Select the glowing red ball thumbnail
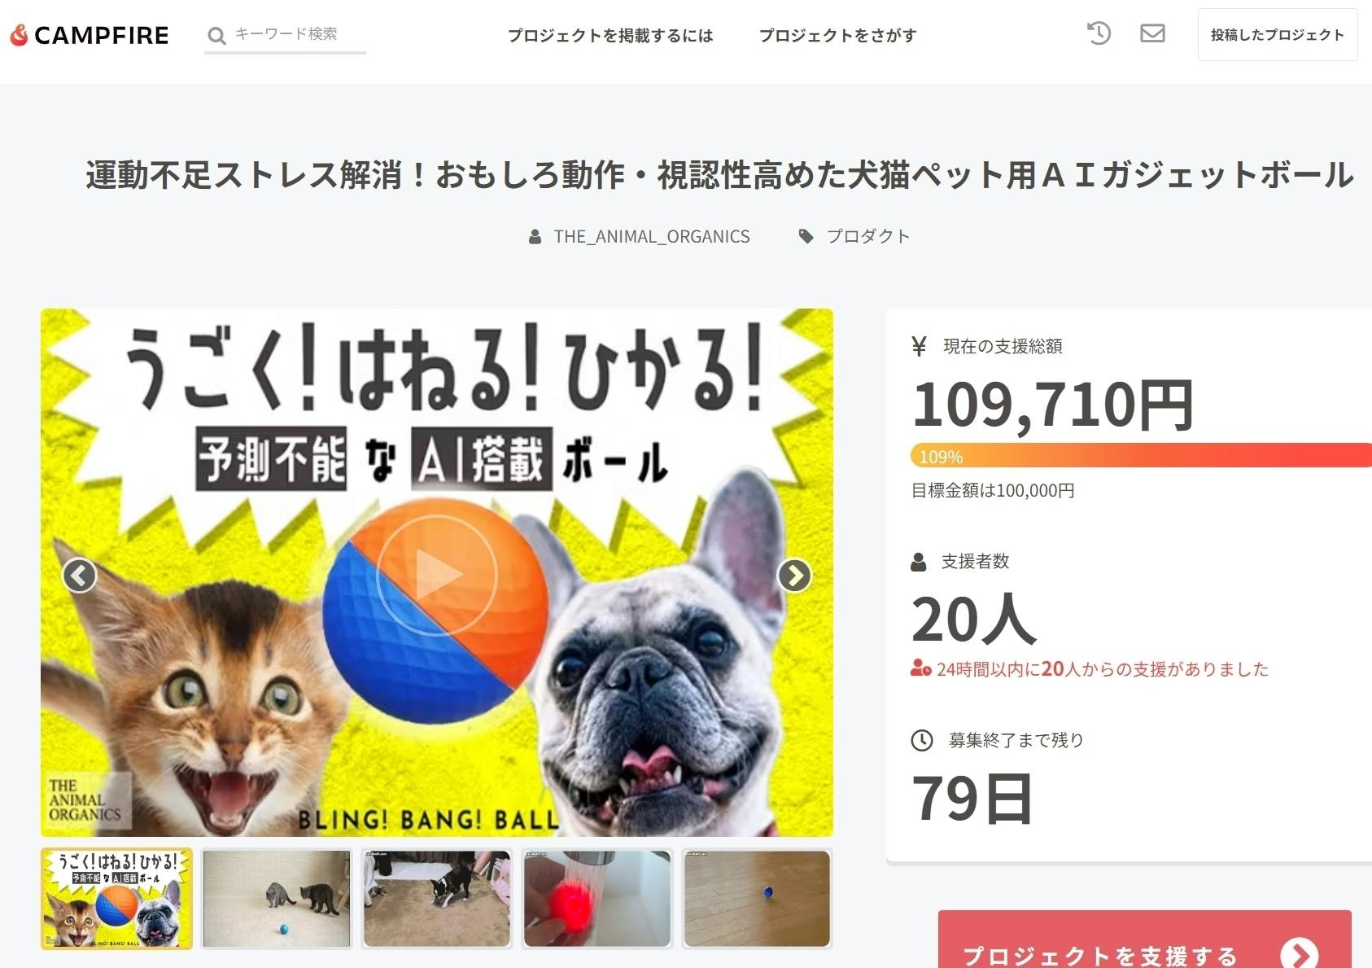 pos(597,899)
